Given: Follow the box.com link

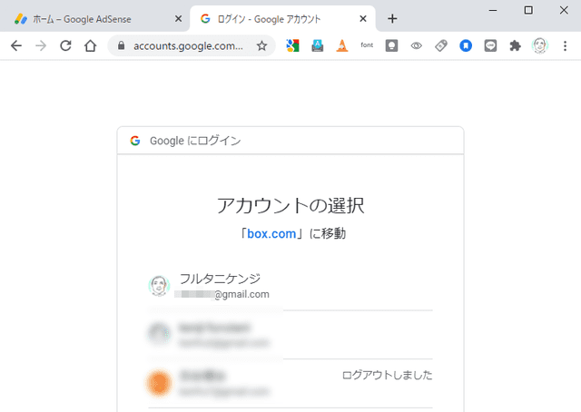Looking at the screenshot, I should (x=271, y=234).
